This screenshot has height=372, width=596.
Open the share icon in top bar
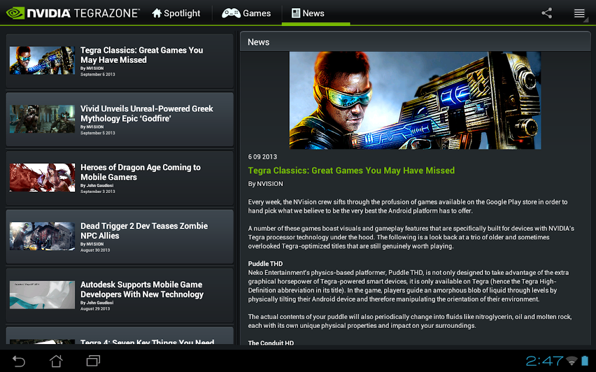coord(547,13)
